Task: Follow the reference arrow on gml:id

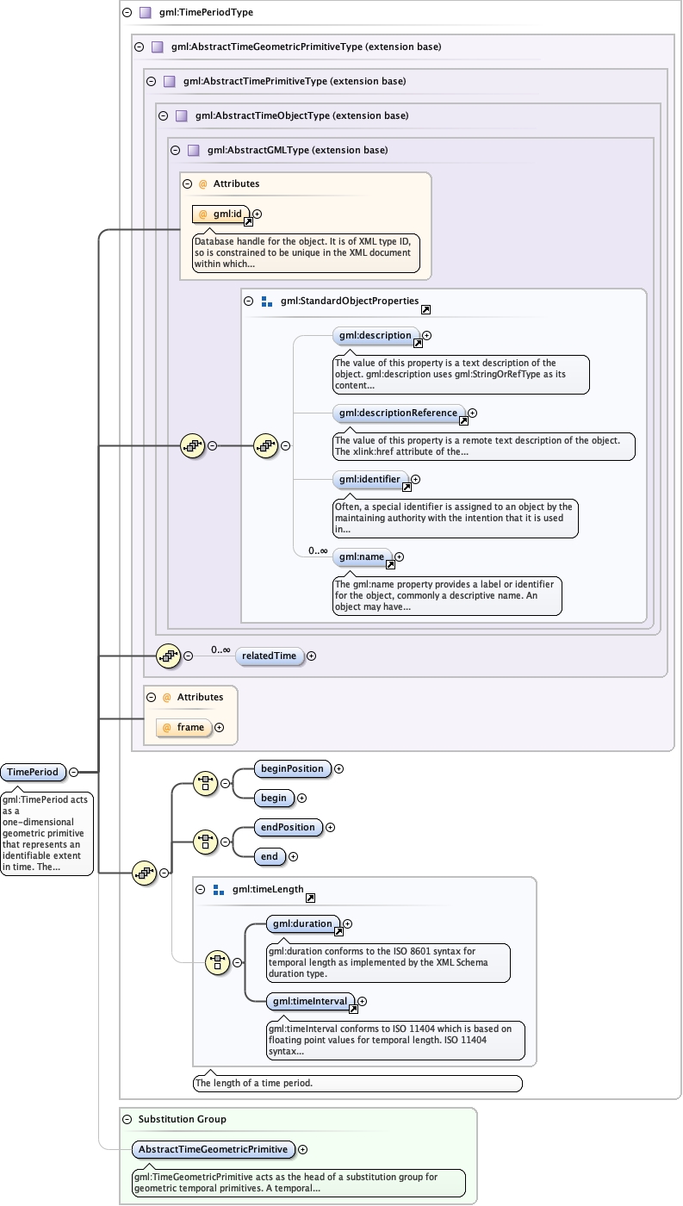Action: pos(248,222)
